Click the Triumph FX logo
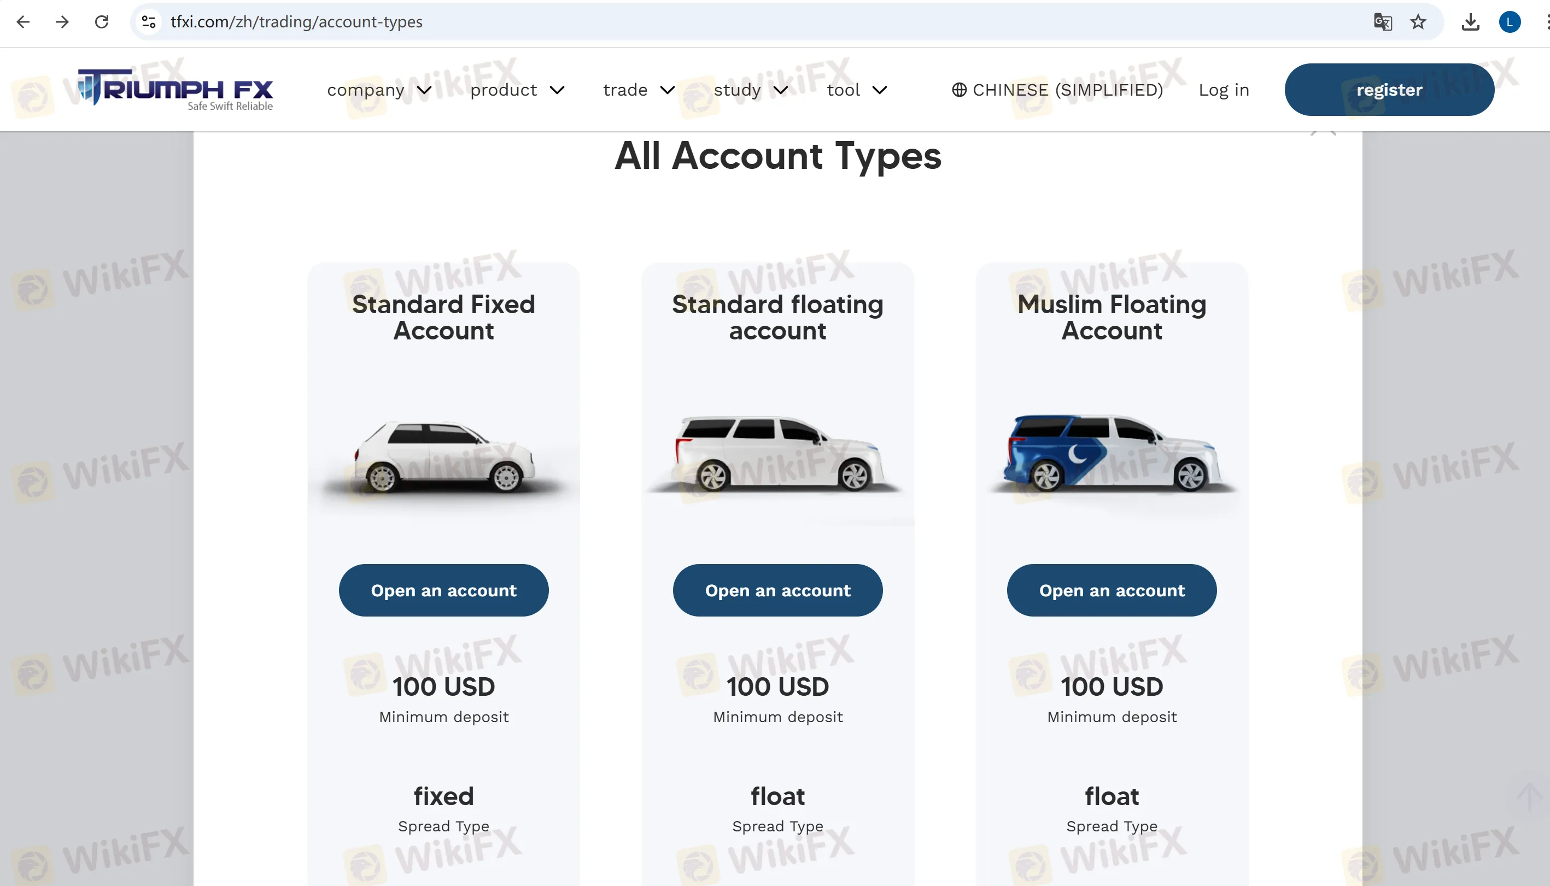1550x886 pixels. pyautogui.click(x=176, y=90)
